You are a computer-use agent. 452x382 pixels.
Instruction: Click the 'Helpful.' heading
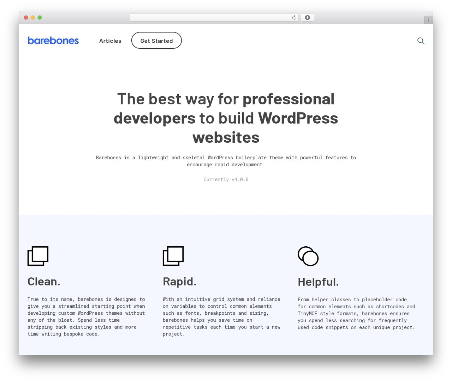(318, 282)
